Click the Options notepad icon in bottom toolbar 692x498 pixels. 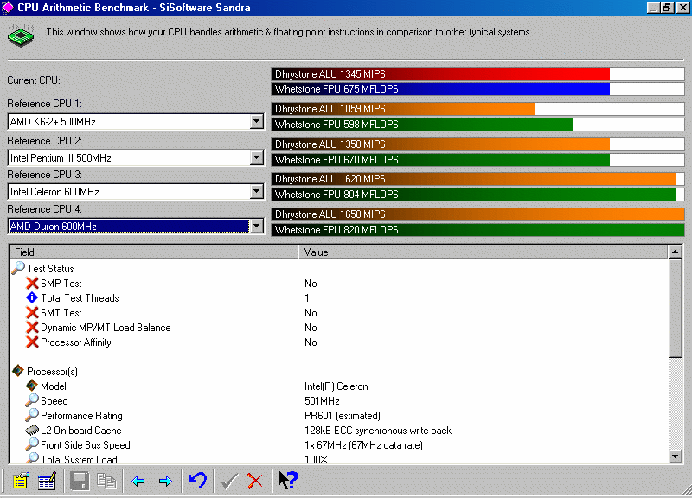tap(20, 481)
